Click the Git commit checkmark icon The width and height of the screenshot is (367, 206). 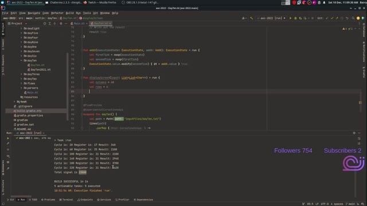click(332, 18)
